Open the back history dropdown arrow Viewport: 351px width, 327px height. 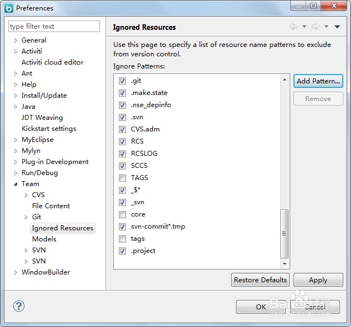point(303,27)
